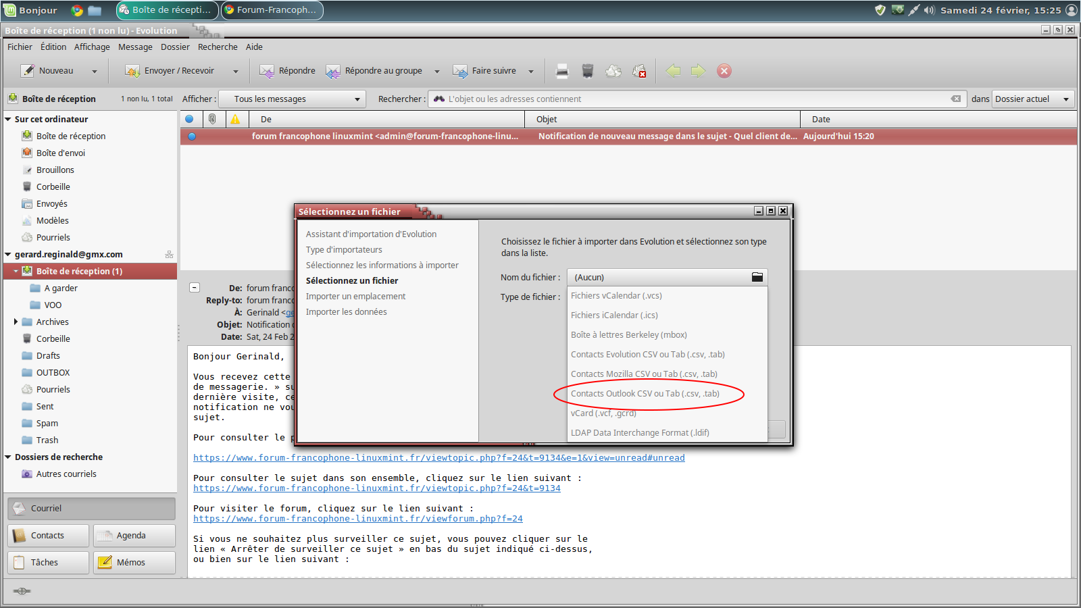Expand the Archives folder

(16, 322)
